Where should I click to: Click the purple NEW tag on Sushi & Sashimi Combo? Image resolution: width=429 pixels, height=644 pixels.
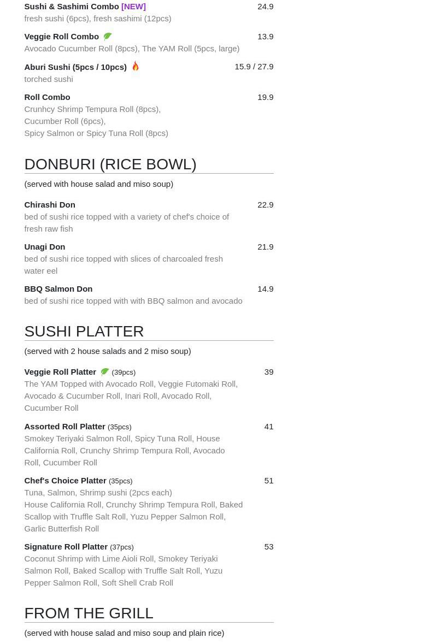pyautogui.click(x=133, y=7)
